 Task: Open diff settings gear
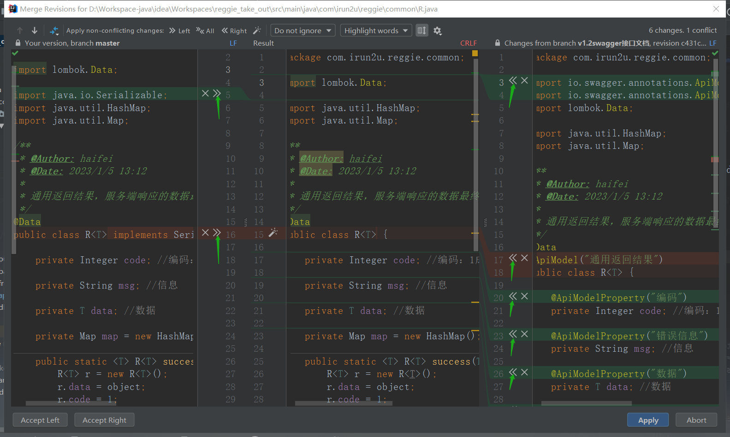point(438,31)
